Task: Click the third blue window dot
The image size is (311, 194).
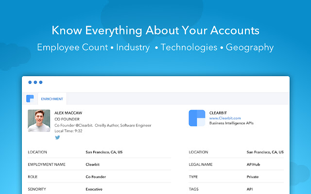Action: tap(41, 82)
